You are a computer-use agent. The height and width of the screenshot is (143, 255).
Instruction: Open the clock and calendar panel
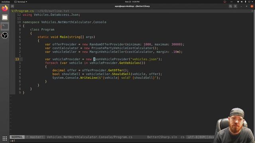pos(132,2)
